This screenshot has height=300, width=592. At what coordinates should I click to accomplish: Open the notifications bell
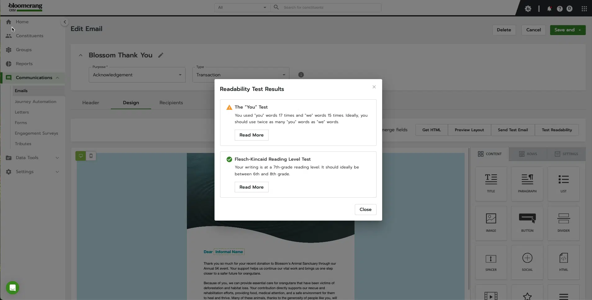click(x=549, y=8)
